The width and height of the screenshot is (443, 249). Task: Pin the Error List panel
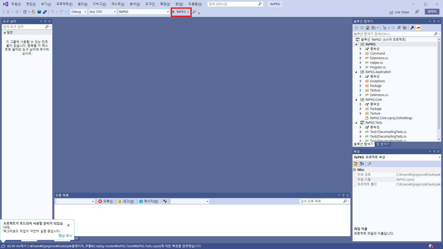343,195
